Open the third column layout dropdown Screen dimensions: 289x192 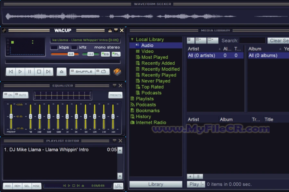[213, 40]
